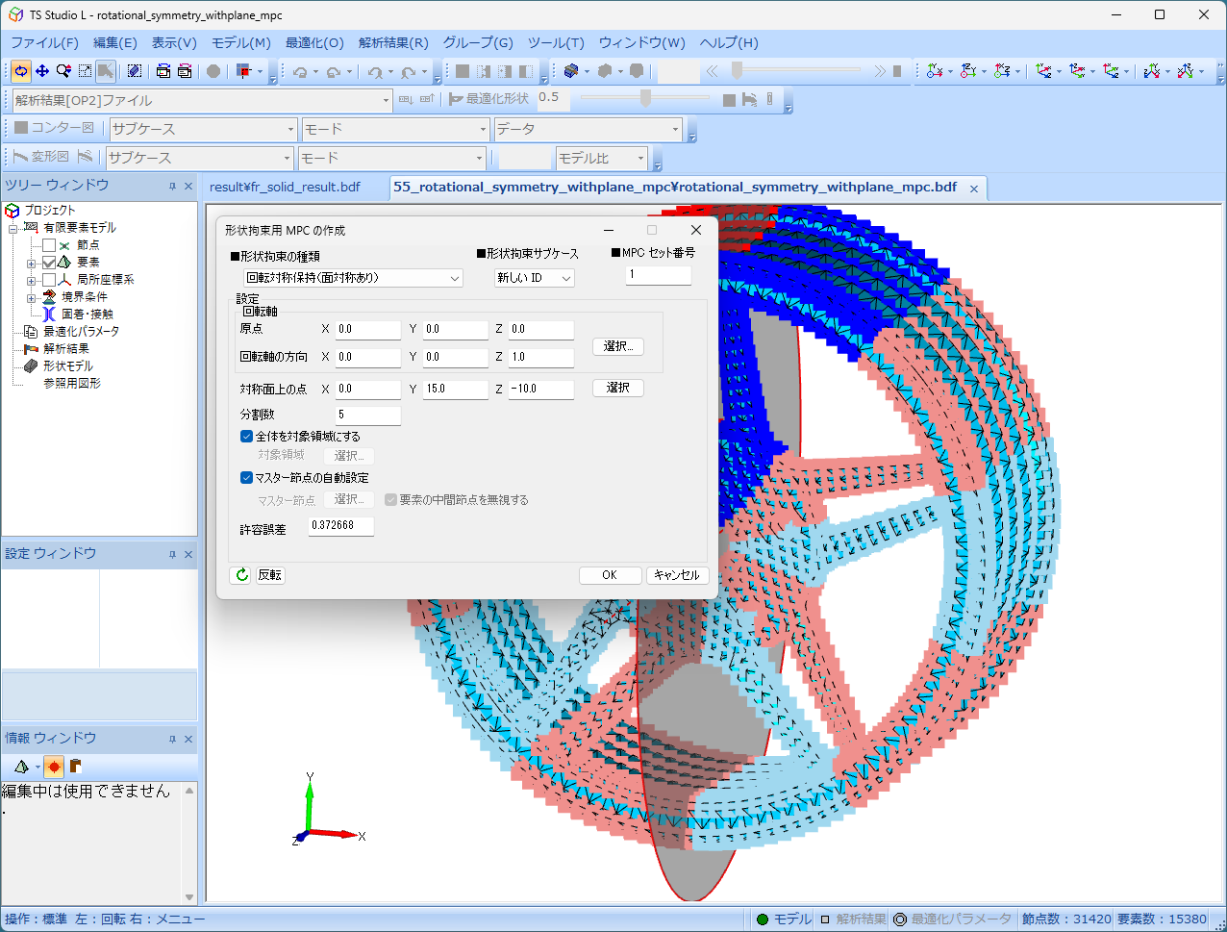Open 形状拘束サブケース 新しい ID dropdown

[x=535, y=278]
